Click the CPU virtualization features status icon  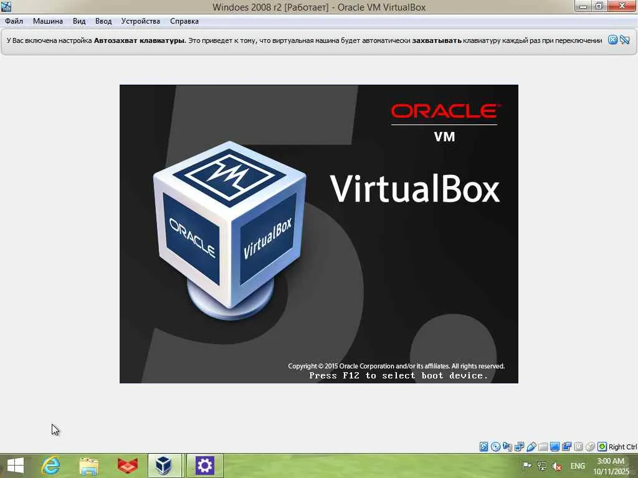[579, 447]
